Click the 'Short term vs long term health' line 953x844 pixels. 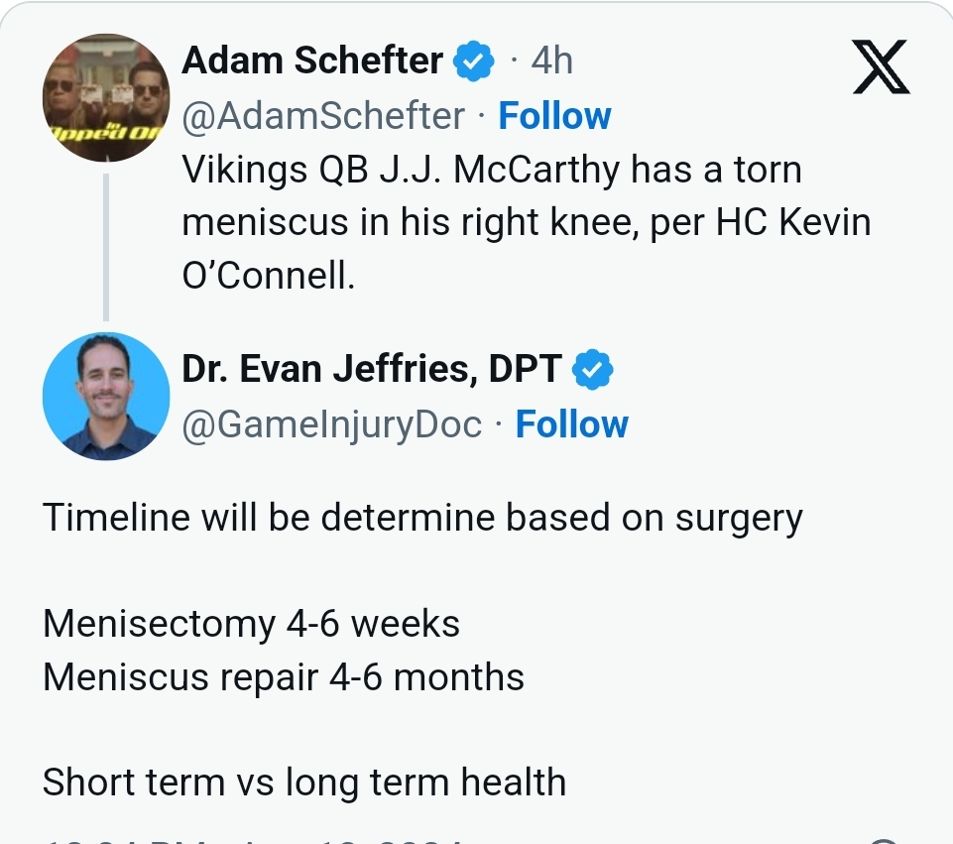point(304,783)
